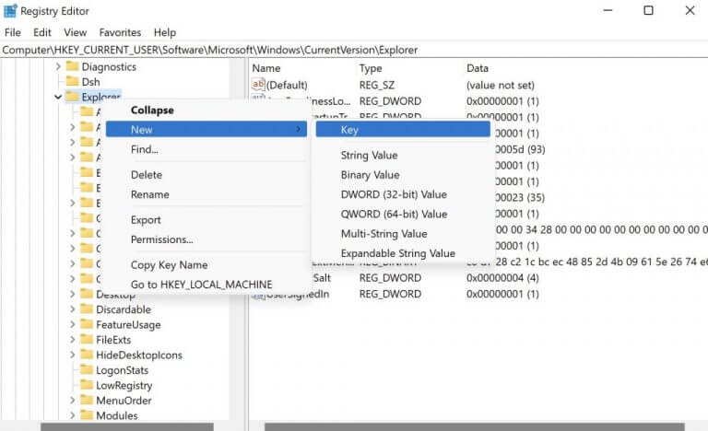Click Permissions... in the context menu
The image size is (708, 431).
click(161, 239)
